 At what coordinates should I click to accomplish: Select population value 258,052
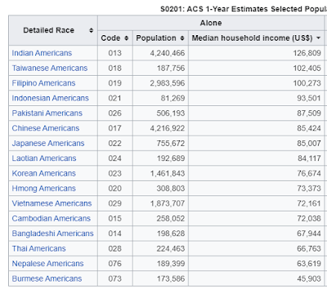pos(171,219)
